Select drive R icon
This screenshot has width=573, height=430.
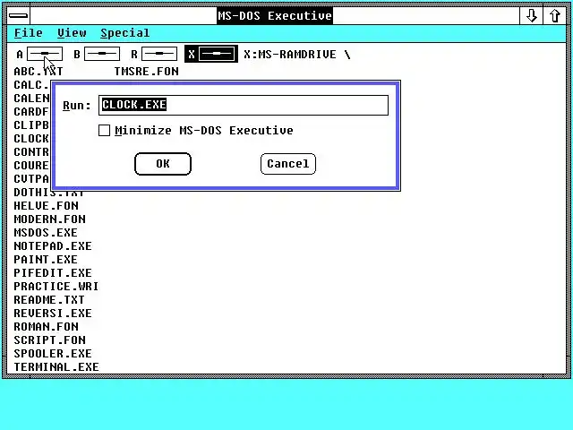click(x=159, y=54)
